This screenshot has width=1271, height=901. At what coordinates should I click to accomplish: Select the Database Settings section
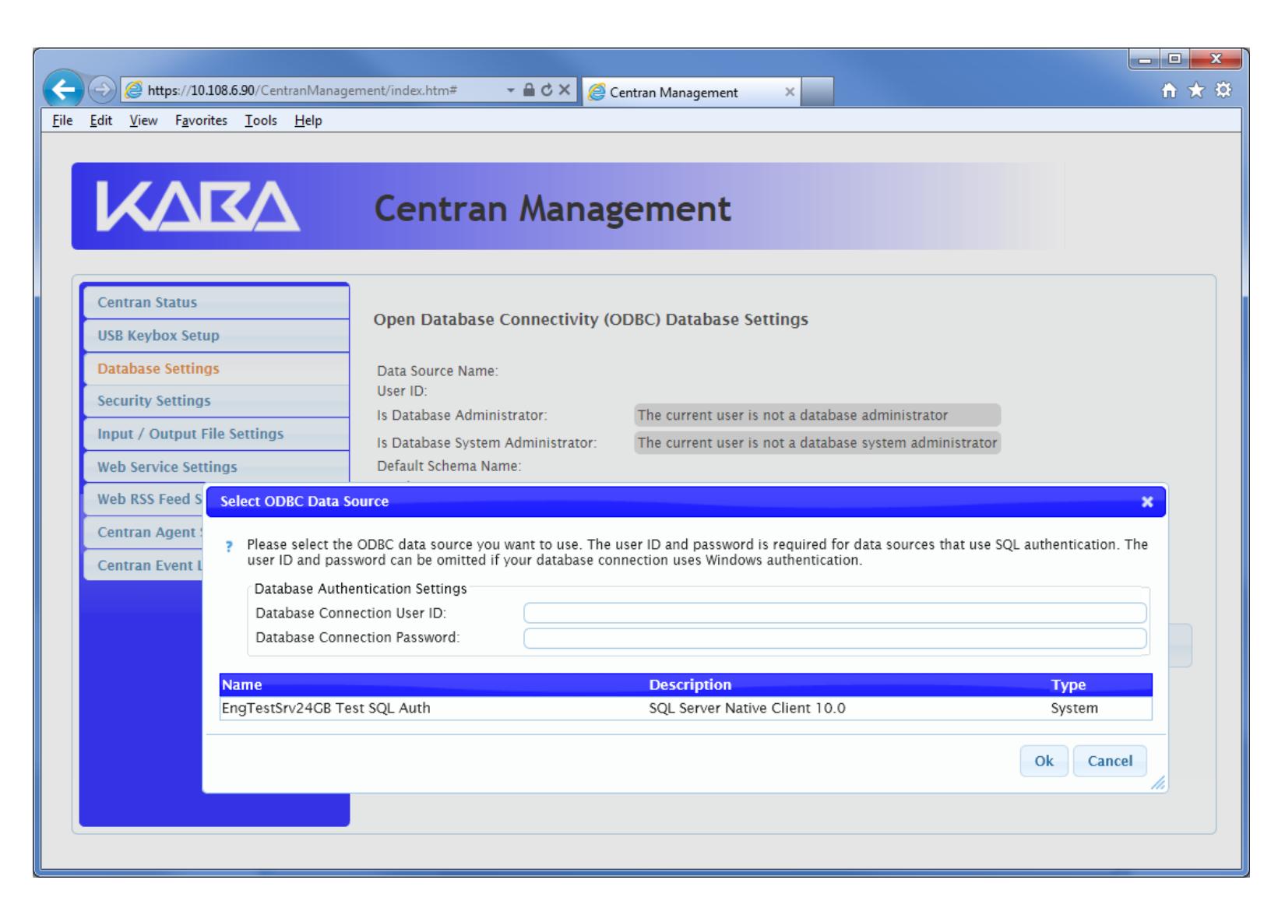tap(216, 368)
